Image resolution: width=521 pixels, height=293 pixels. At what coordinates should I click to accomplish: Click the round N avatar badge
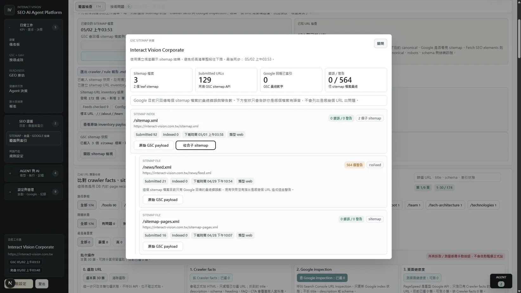pyautogui.click(x=10, y=283)
